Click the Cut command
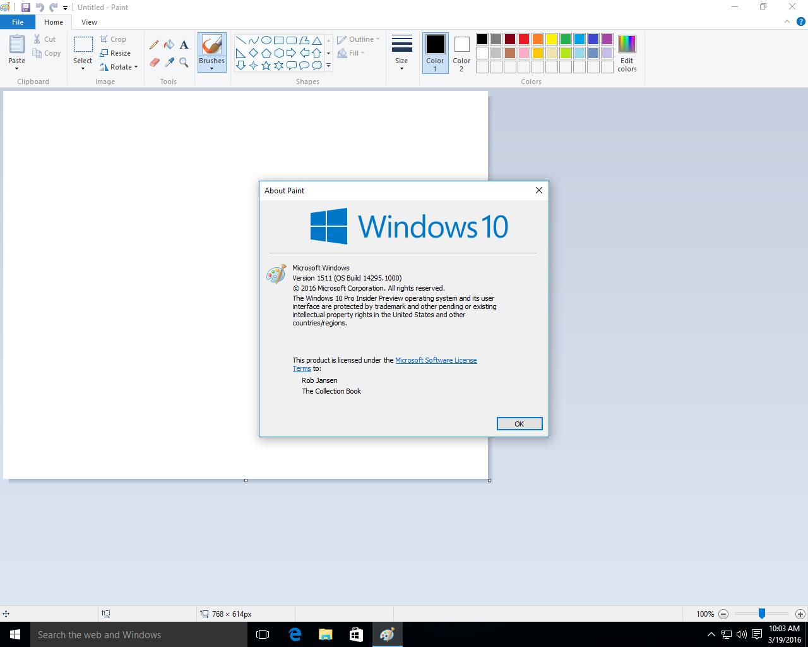This screenshot has width=808, height=647. coord(45,39)
